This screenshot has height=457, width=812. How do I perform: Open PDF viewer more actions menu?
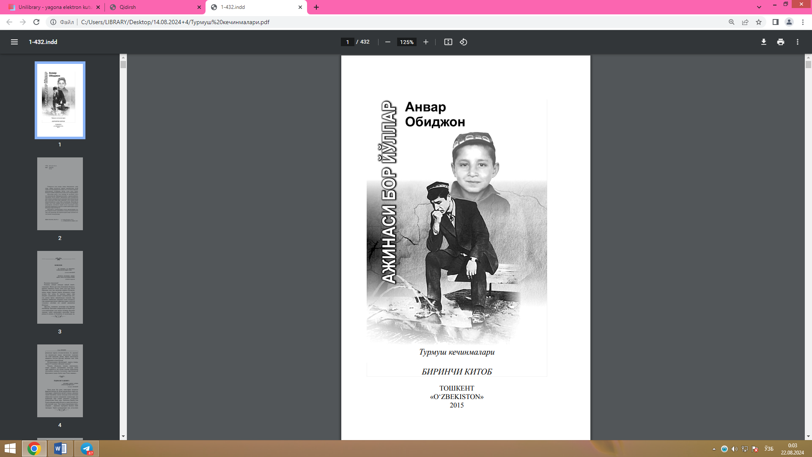point(797,42)
